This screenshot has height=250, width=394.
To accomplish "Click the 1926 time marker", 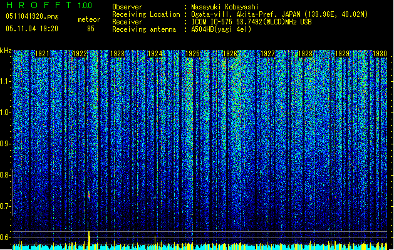I will point(230,54).
